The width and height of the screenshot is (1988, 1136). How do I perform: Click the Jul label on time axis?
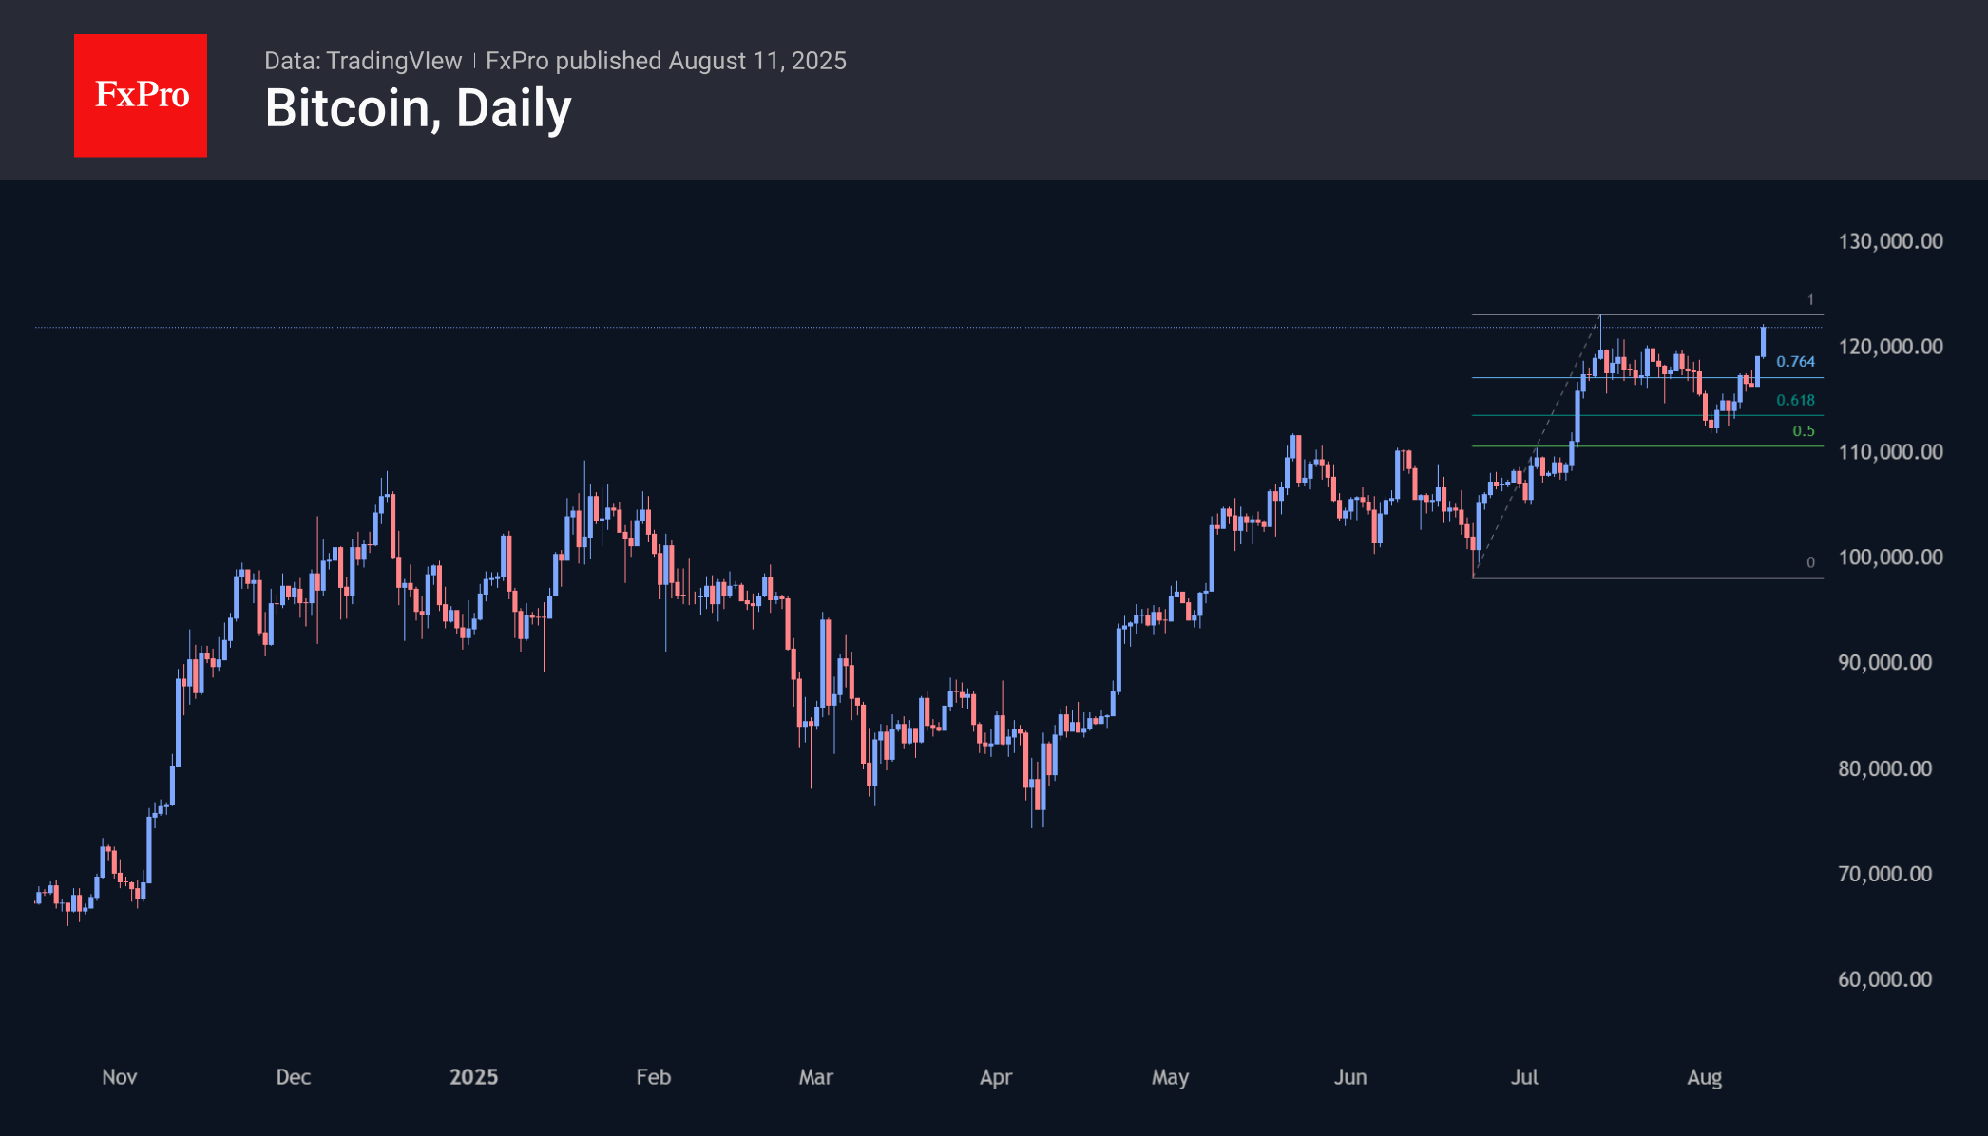tap(1524, 1077)
